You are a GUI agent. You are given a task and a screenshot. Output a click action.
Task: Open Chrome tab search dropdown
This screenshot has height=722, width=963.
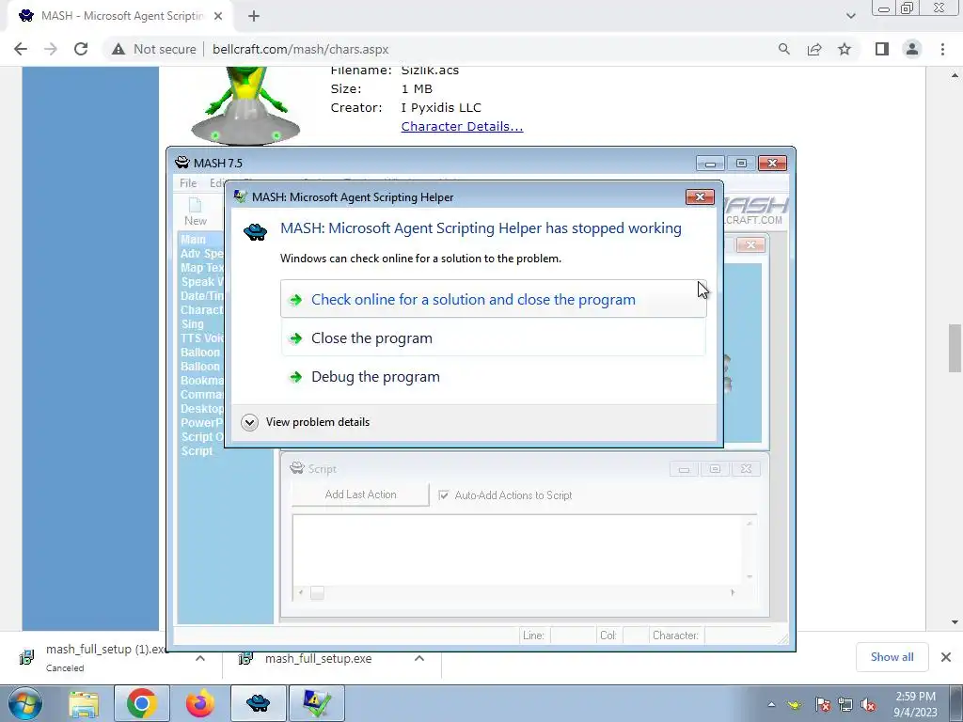[850, 17]
